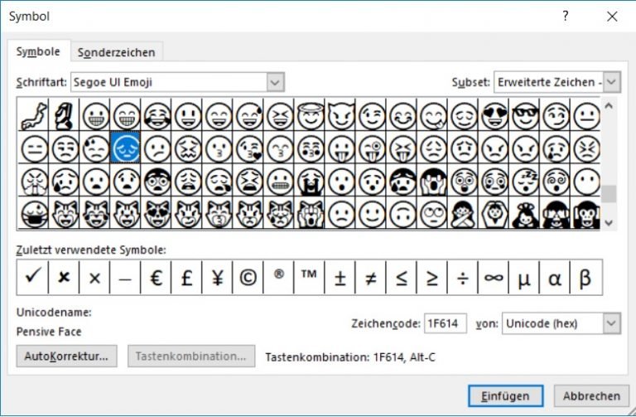Screen dimensions: 636x417
Task: Pick the pound sign from recent symbols
Action: click(x=186, y=278)
